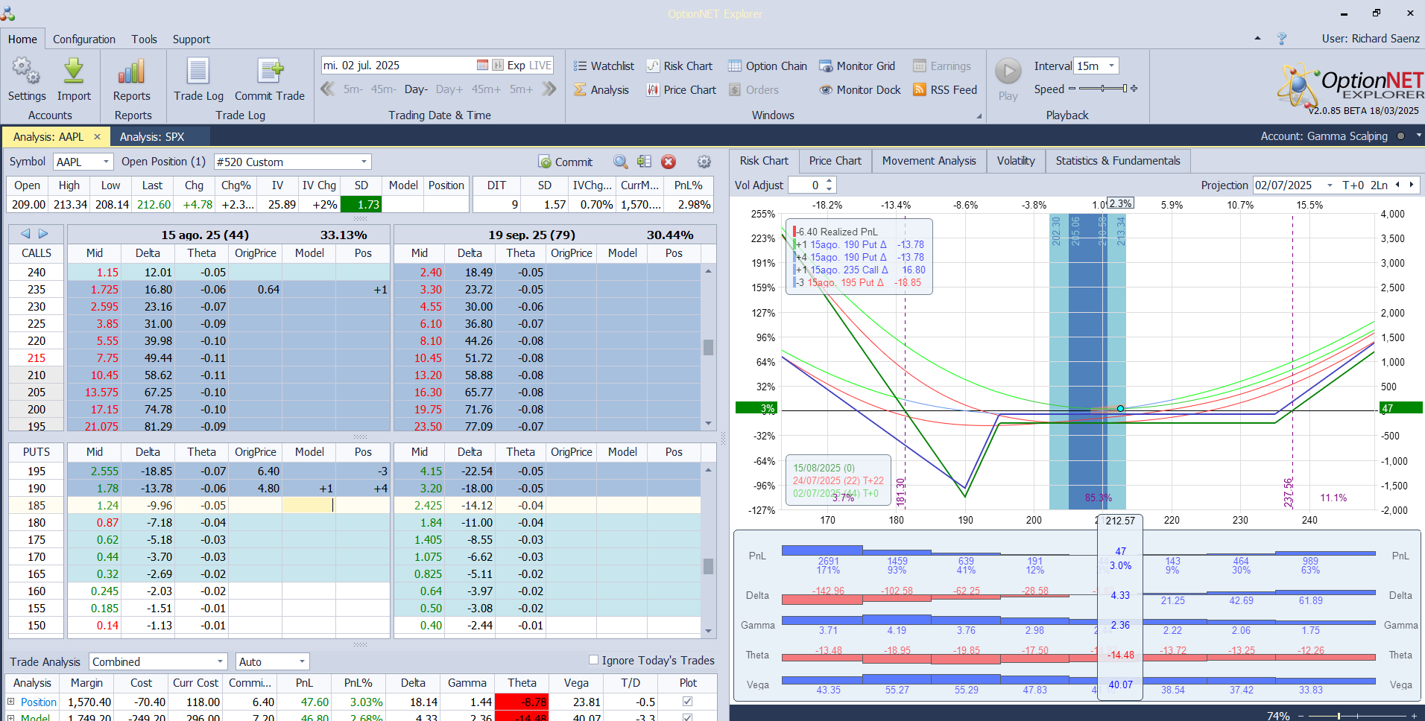Click the expiration jump icon beside Exp
This screenshot has height=721, width=1425.
click(498, 66)
